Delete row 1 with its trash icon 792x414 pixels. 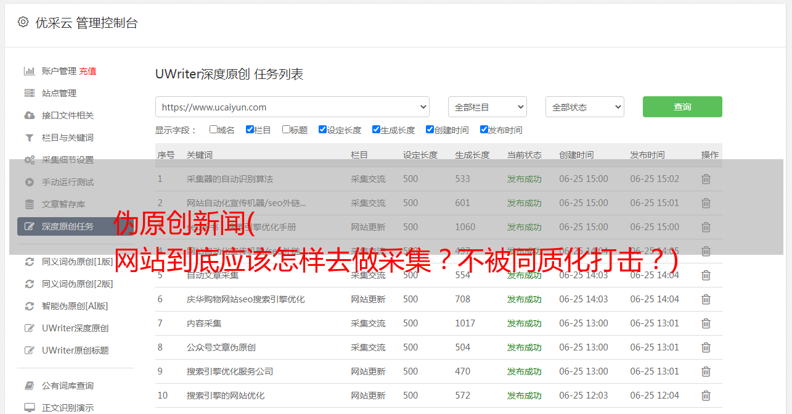click(x=706, y=179)
